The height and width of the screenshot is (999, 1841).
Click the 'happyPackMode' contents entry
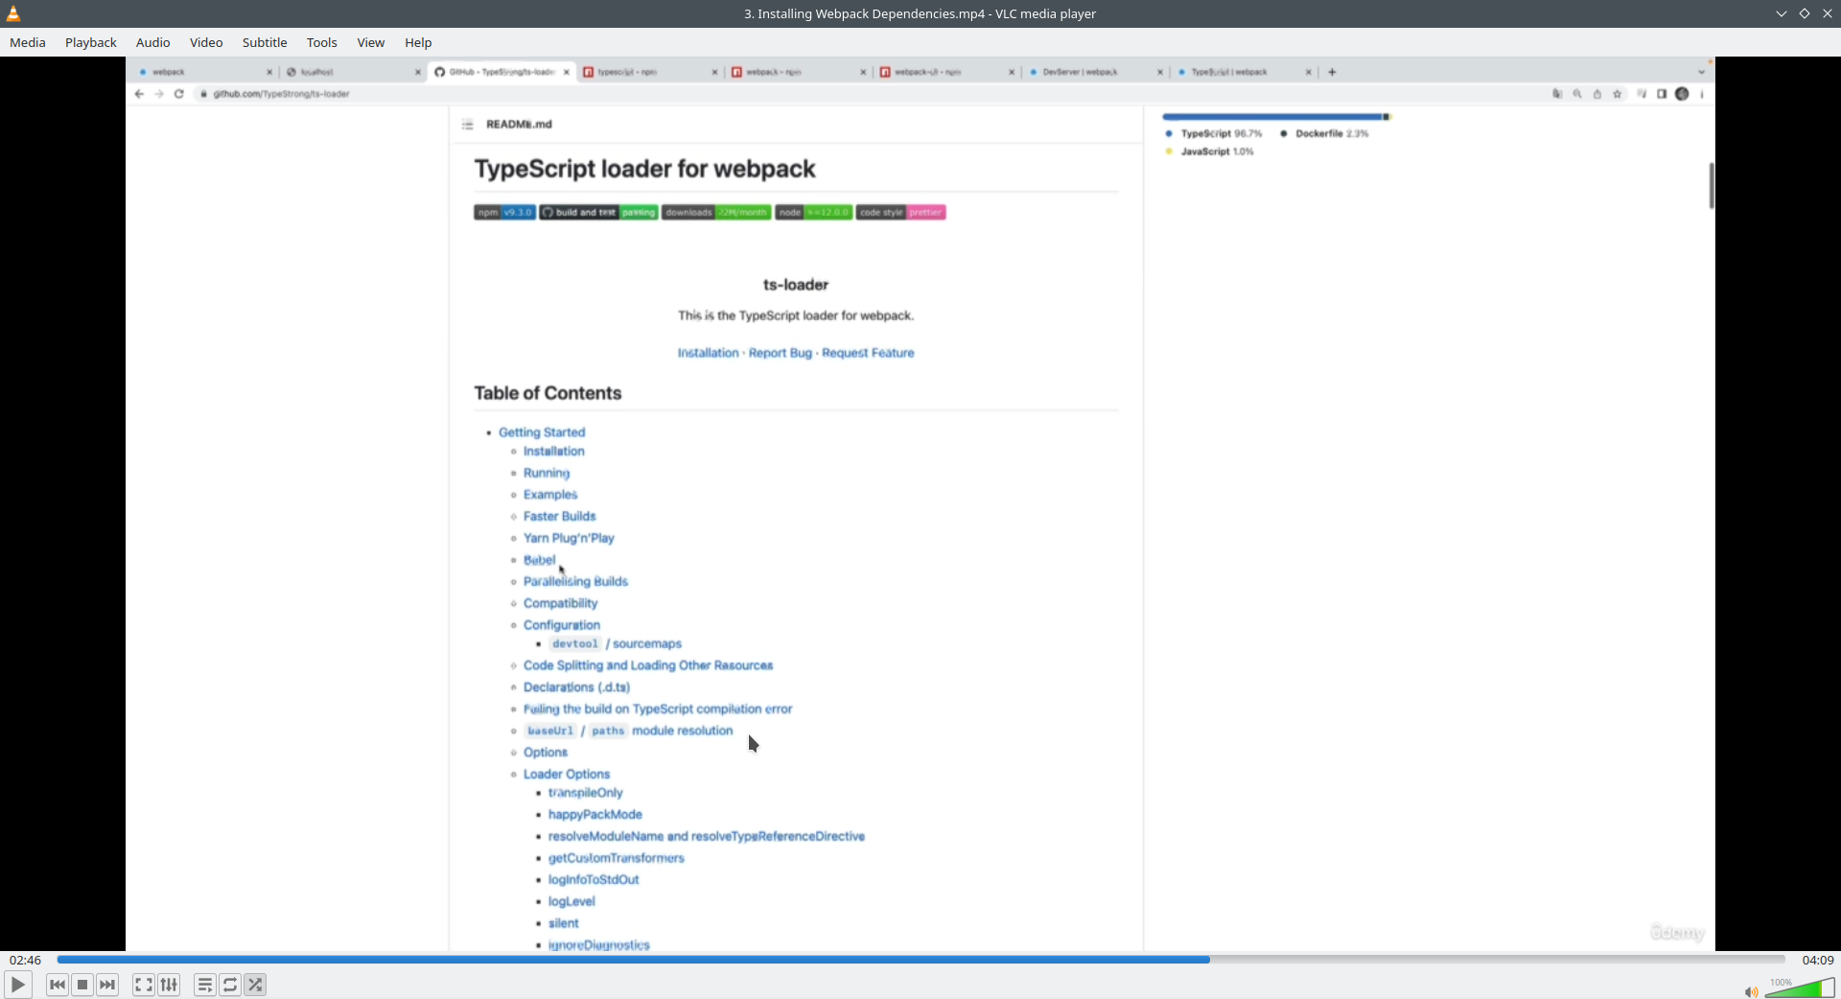click(595, 815)
